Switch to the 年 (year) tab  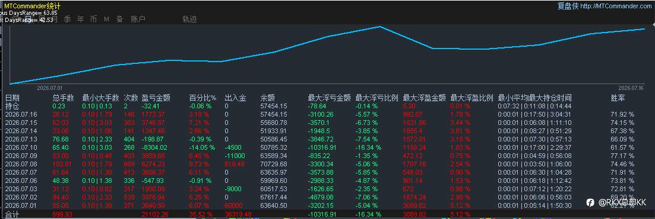tap(81, 19)
